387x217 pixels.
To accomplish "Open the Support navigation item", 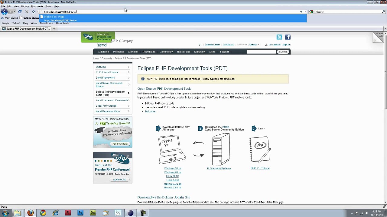I will [224, 52].
